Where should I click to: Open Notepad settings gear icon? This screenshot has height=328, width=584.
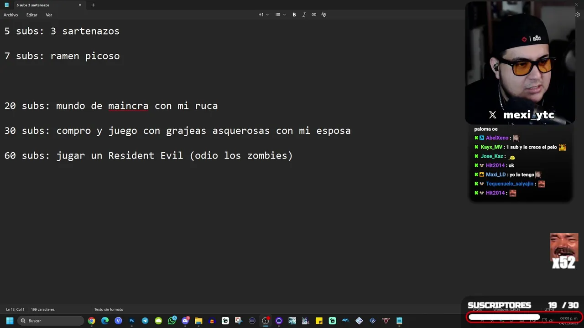point(578,15)
